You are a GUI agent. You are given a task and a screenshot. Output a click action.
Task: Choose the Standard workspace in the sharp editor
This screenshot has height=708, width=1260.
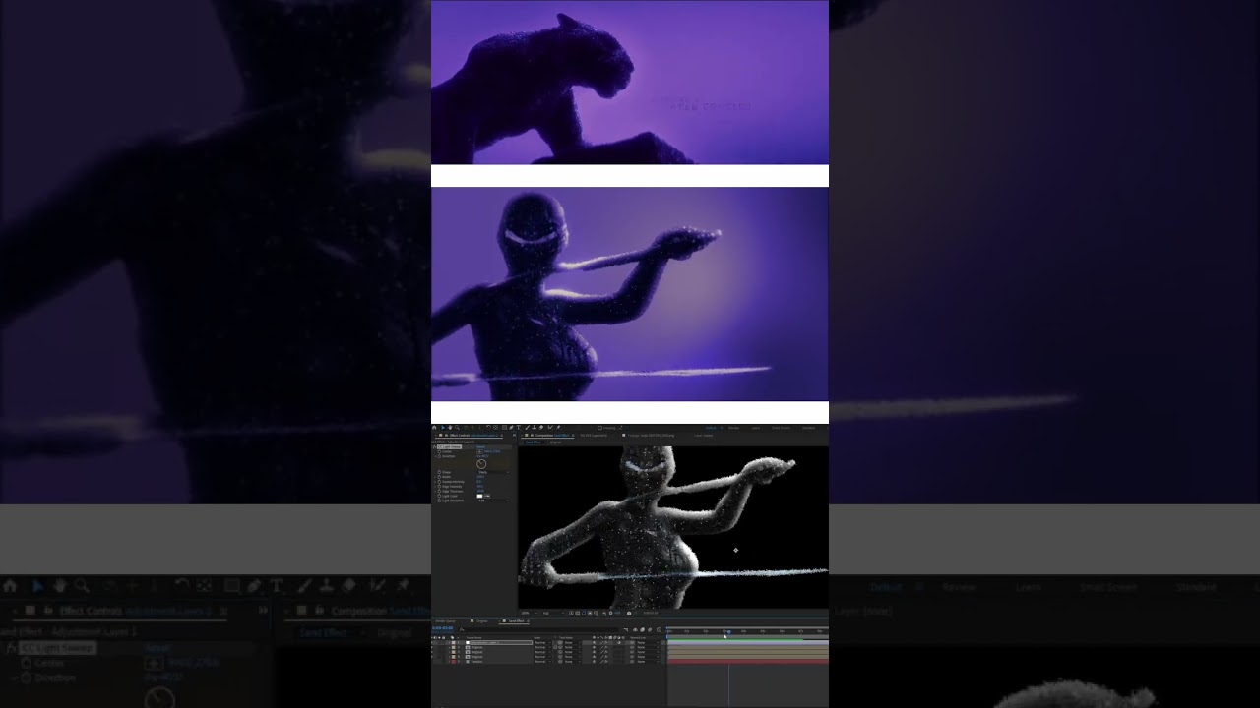tap(808, 428)
